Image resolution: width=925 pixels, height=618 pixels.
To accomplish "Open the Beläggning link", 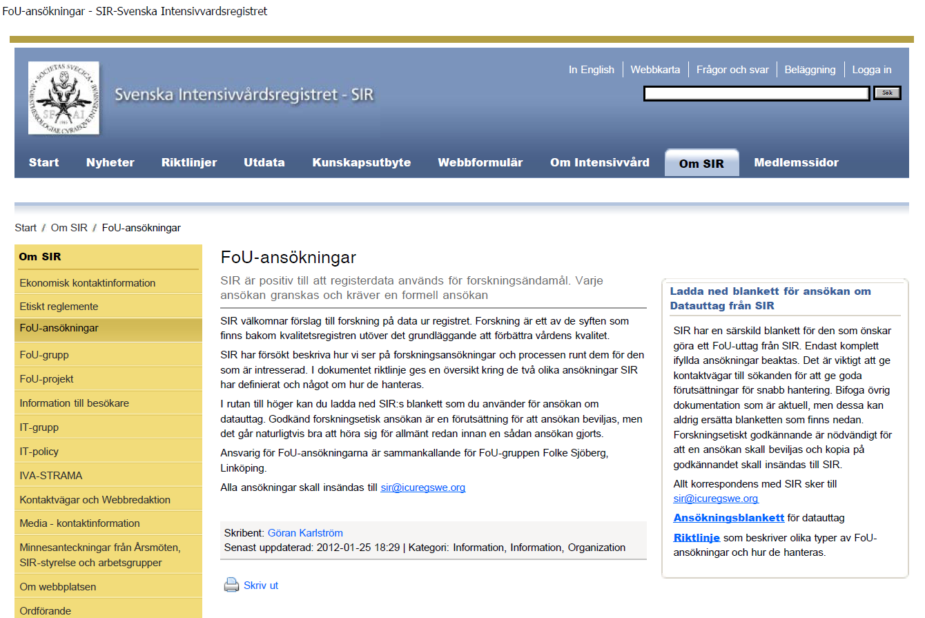I will click(x=810, y=70).
